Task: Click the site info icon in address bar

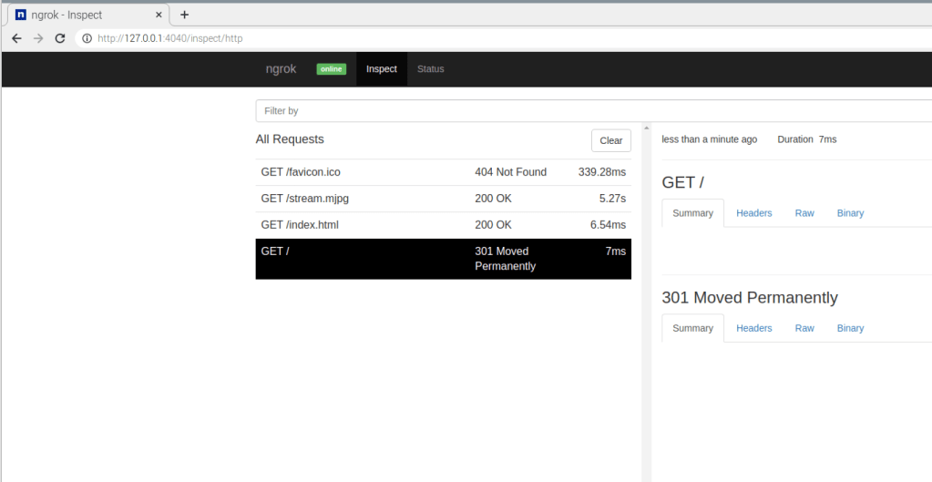Action: 87,38
